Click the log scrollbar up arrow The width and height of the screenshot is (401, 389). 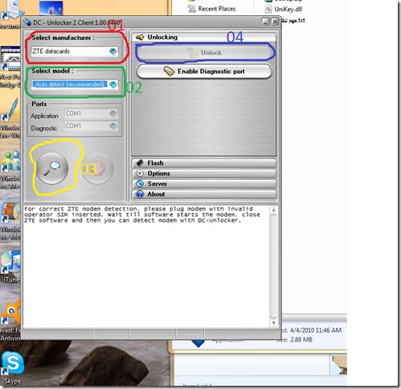click(273, 211)
